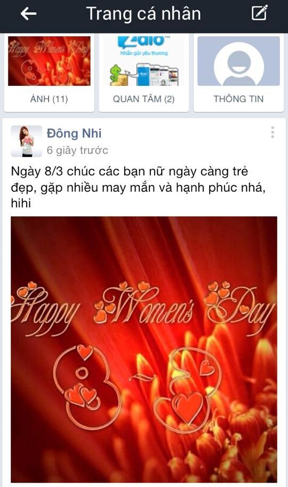
Task: Tap the phone screens graphic in the Quan tâm thumbnail
Action: (158, 74)
